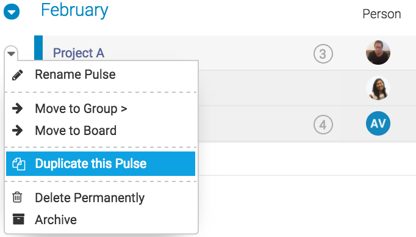Expand the Move to Group submenu
This screenshot has height=237, width=416.
click(81, 109)
